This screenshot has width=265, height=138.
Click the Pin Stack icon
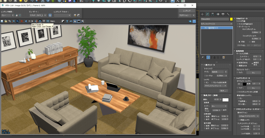point(202,58)
